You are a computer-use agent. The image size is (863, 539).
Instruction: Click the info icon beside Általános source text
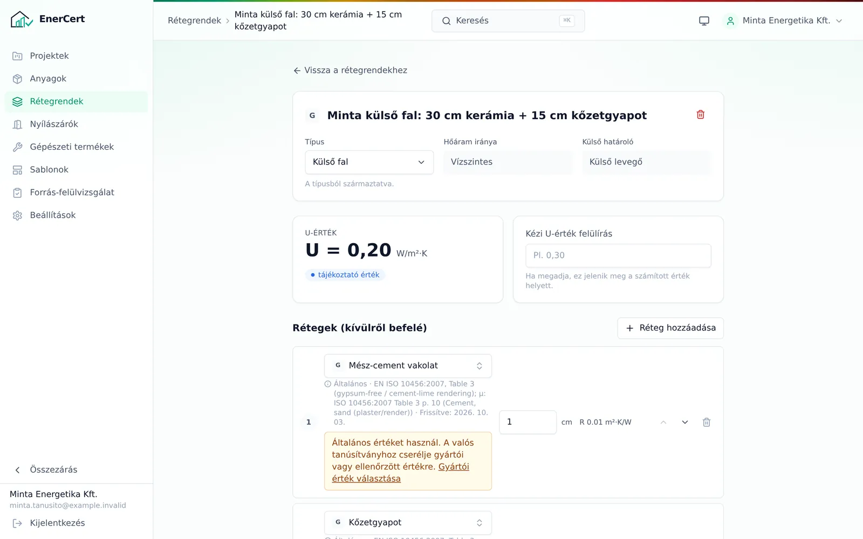(327, 384)
